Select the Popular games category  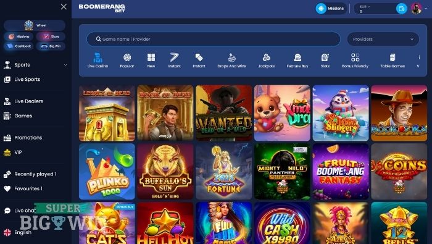[127, 60]
